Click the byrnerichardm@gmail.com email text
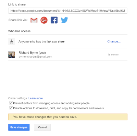This screenshot has height=136, width=137. pos(35,57)
